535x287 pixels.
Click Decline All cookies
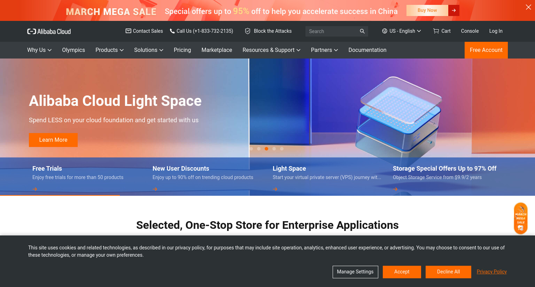tap(448, 272)
